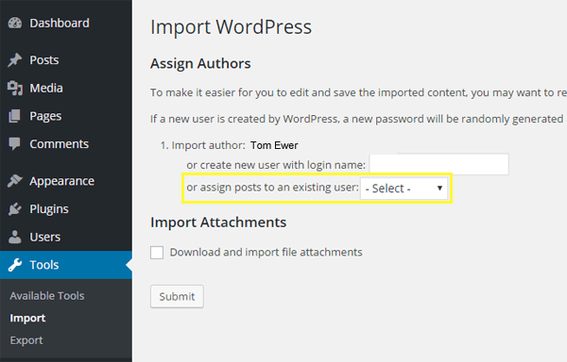Open the Media menu item
The width and height of the screenshot is (567, 362).
tap(46, 88)
